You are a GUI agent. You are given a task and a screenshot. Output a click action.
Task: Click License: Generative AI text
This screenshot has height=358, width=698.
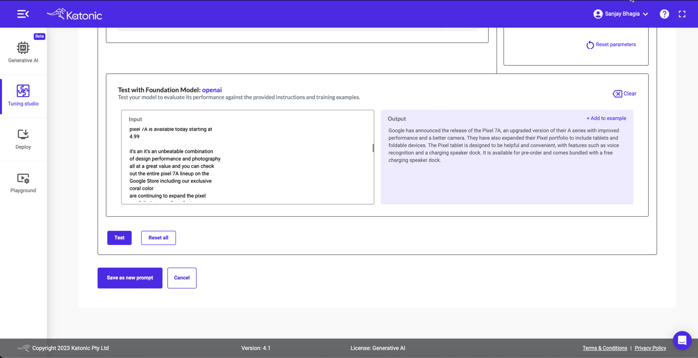coord(378,348)
